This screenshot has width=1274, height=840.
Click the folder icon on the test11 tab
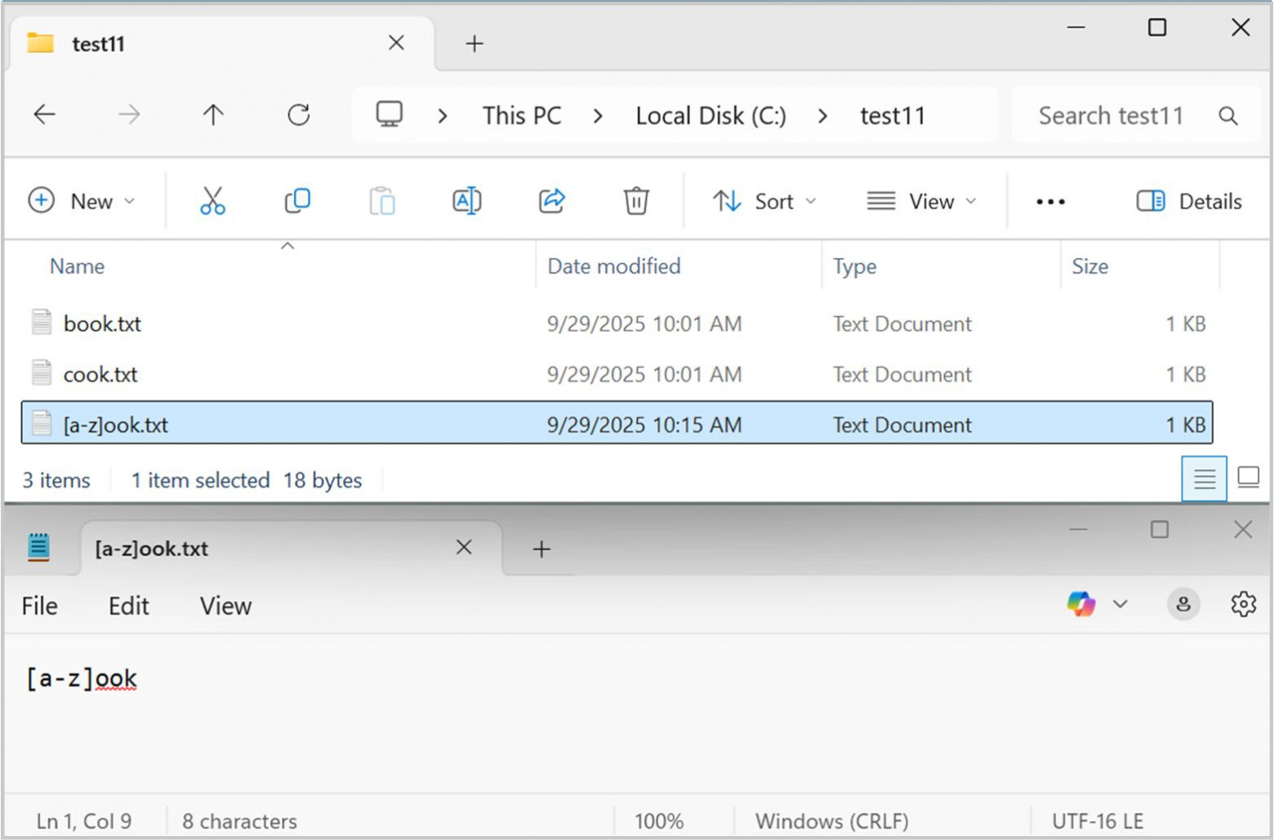(x=40, y=42)
